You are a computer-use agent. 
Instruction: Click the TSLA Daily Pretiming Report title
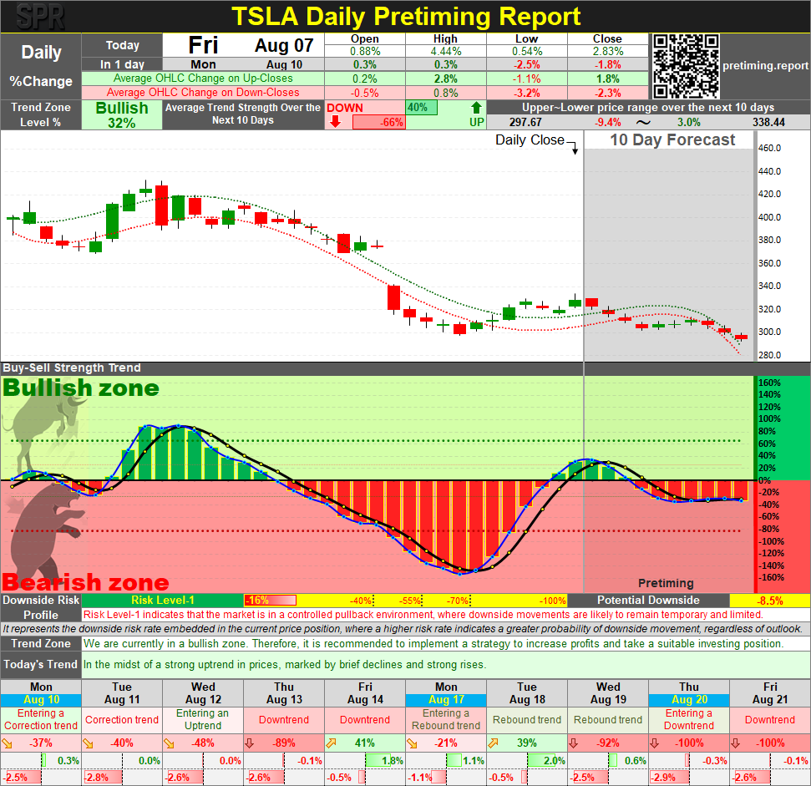coord(406,17)
